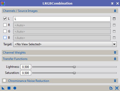Image resolution: width=120 pixels, height=91 pixels.
Task: Enable the R channel checkbox
Action: pyautogui.click(x=5, y=25)
